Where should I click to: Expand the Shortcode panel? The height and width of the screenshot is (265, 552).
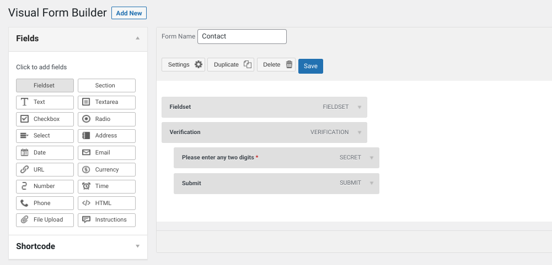point(138,246)
